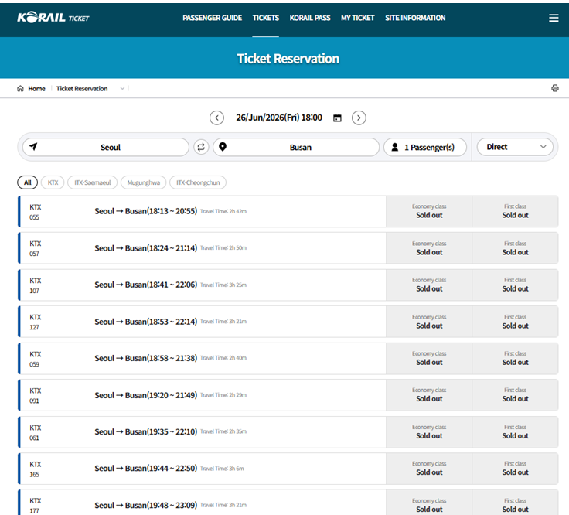569x515 pixels.
Task: Filter by KTX trains
Action: (53, 182)
